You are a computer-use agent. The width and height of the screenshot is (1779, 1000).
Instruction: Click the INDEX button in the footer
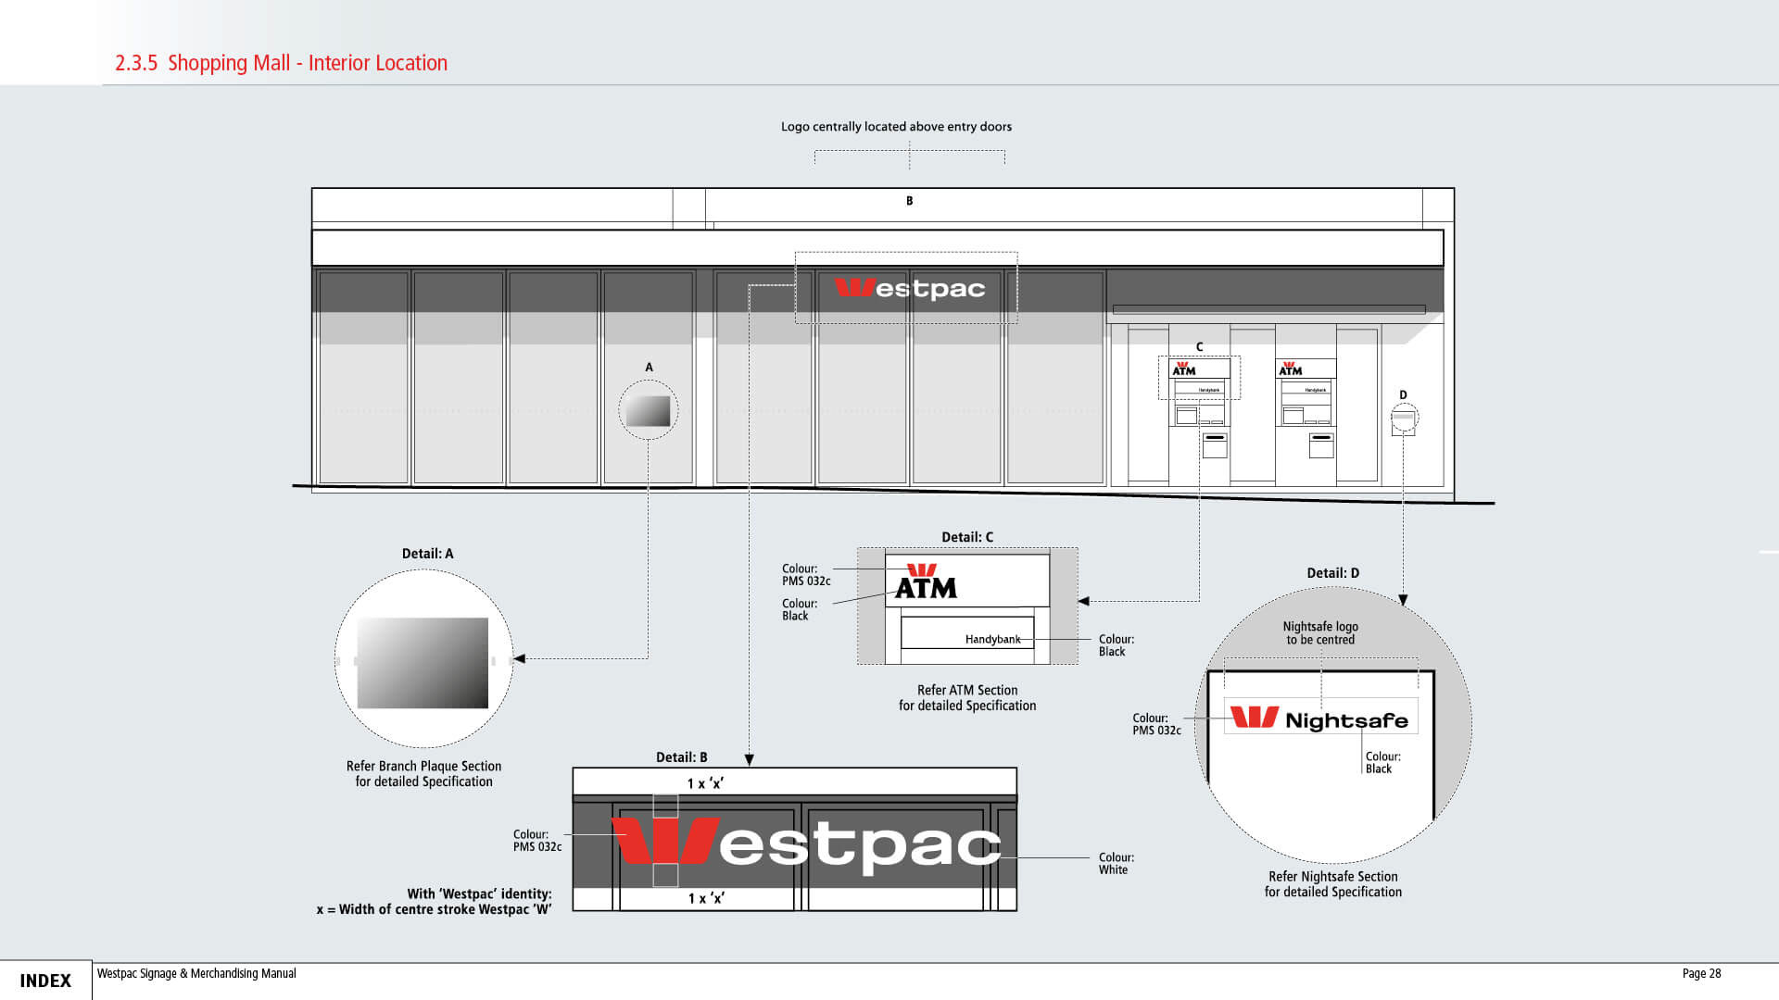pyautogui.click(x=45, y=981)
